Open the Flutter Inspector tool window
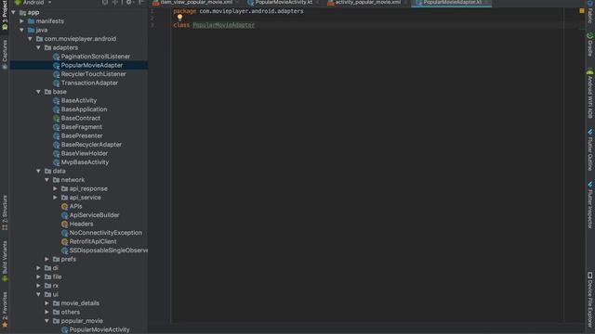The width and height of the screenshot is (595, 334). click(590, 205)
